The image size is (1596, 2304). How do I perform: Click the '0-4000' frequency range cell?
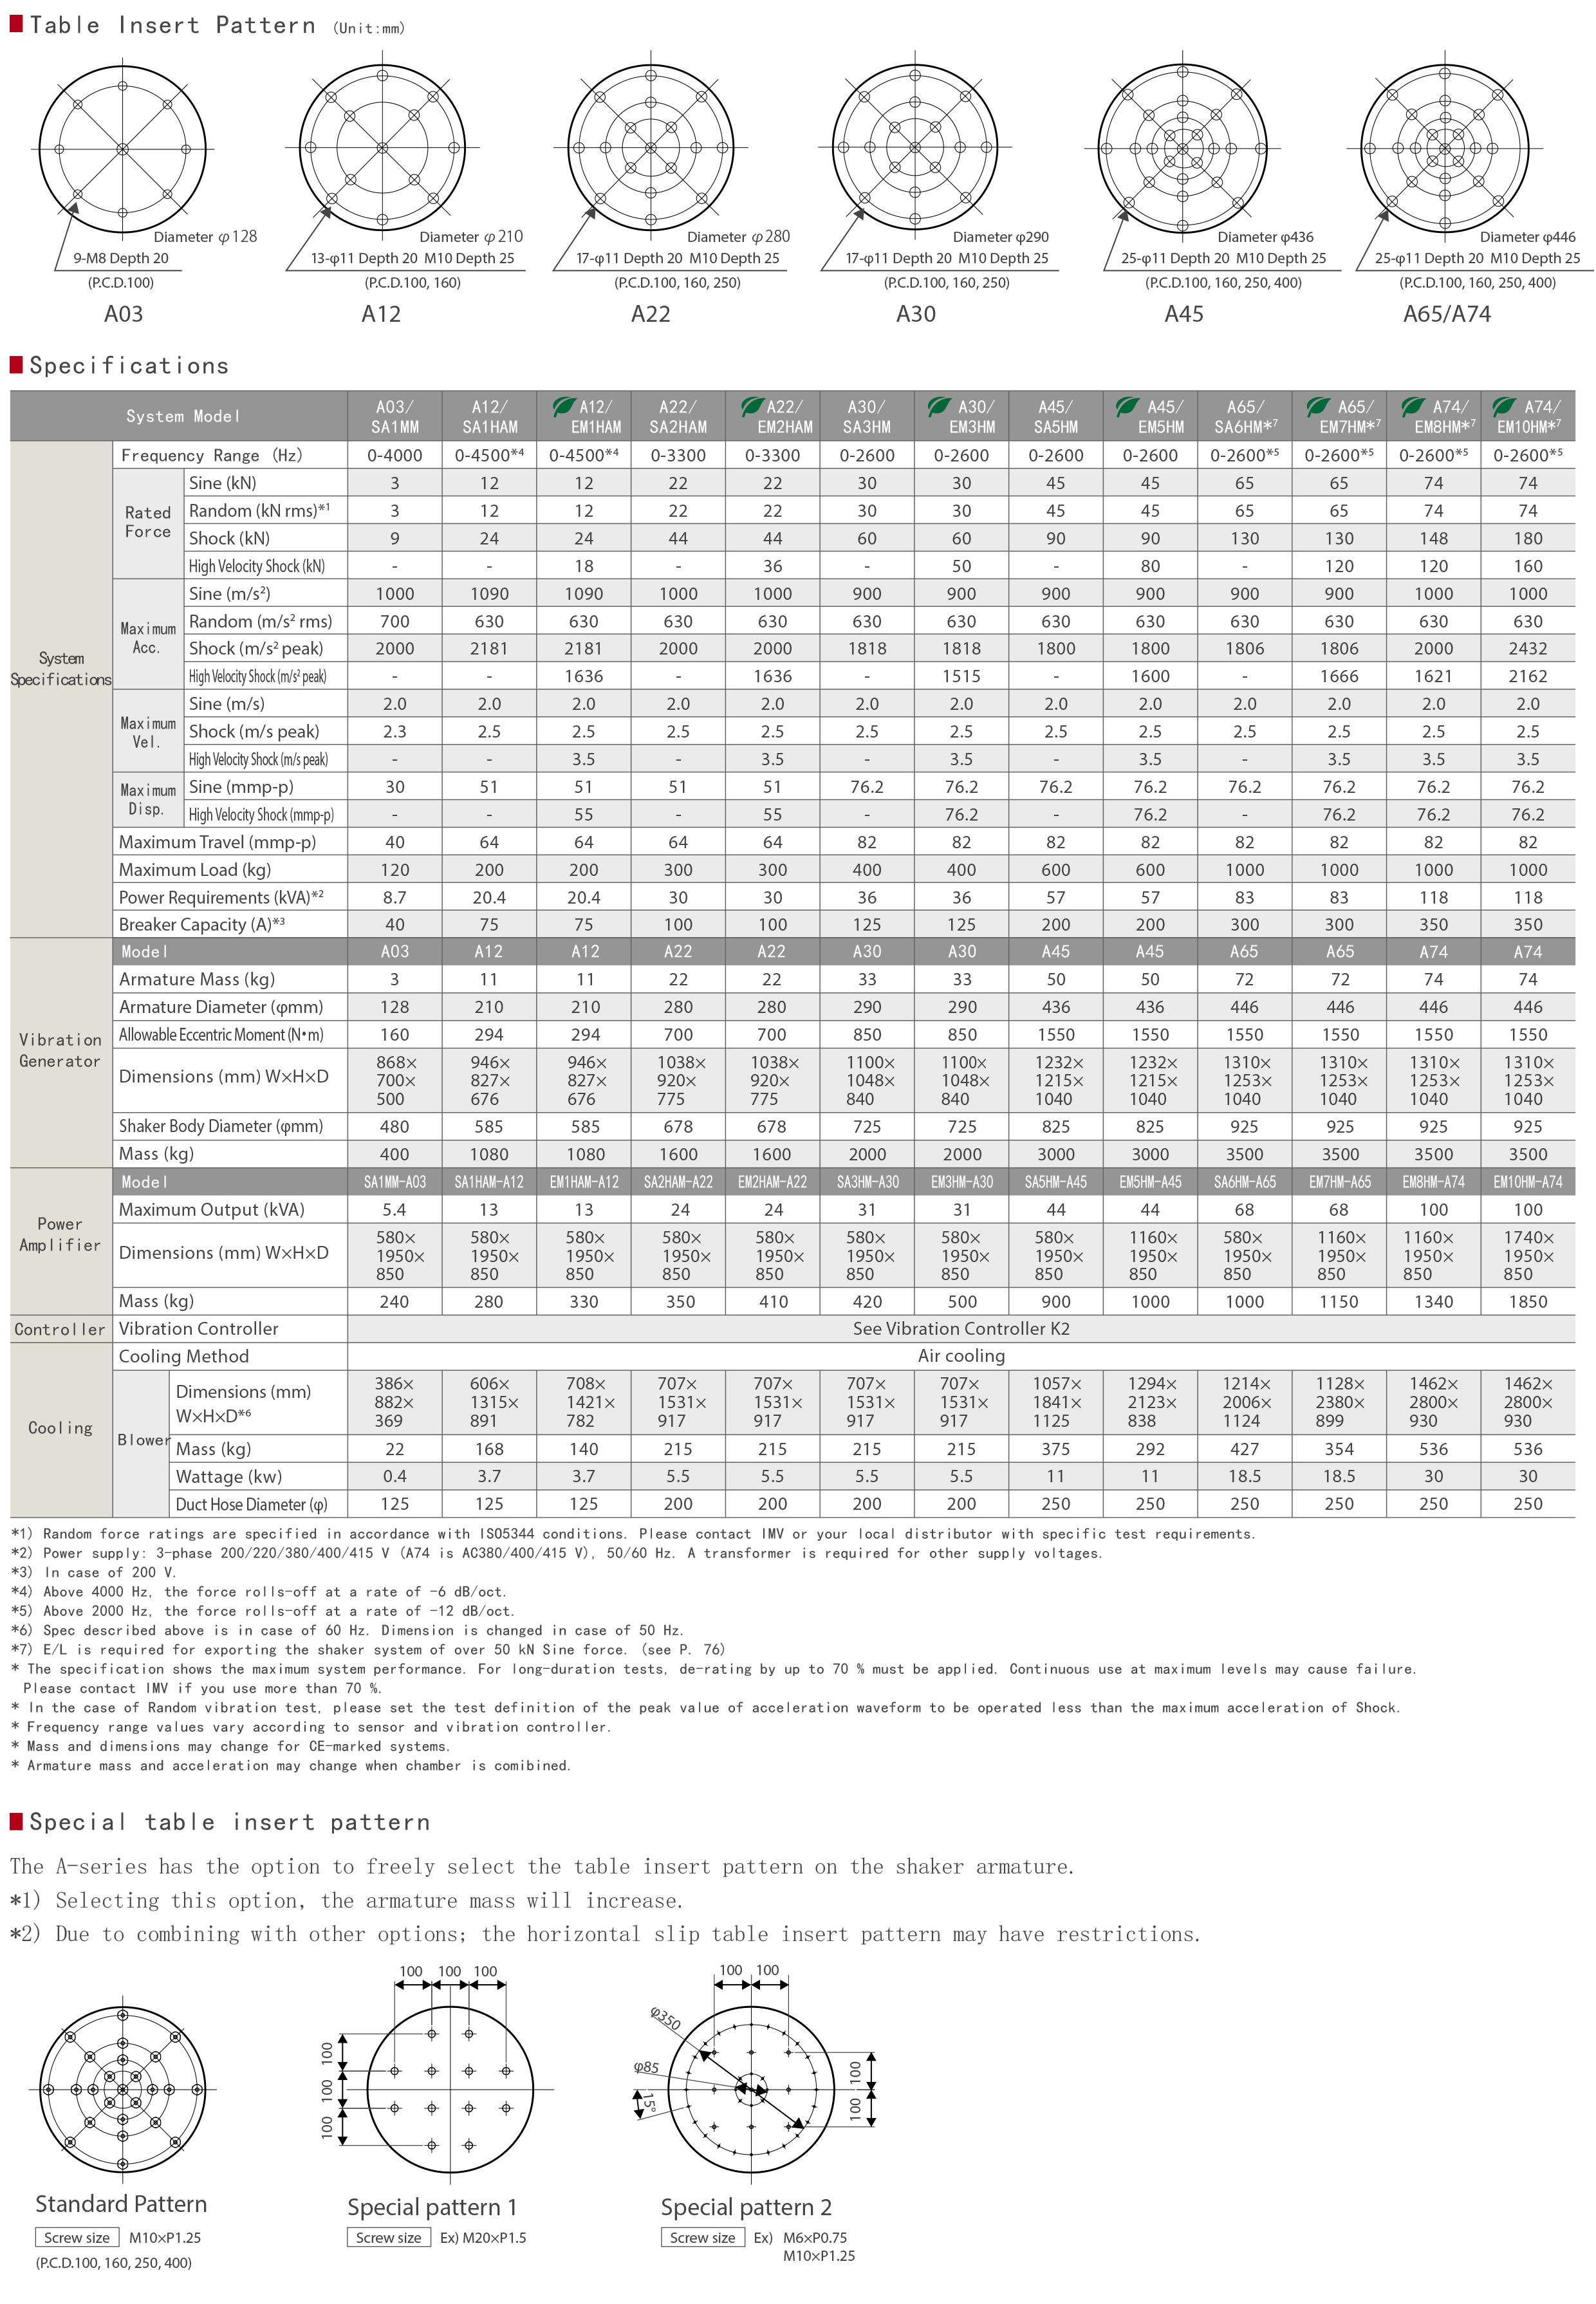click(x=395, y=455)
